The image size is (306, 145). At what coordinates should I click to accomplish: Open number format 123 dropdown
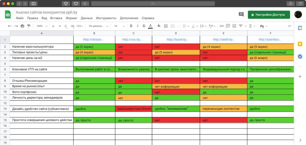tap(80, 26)
